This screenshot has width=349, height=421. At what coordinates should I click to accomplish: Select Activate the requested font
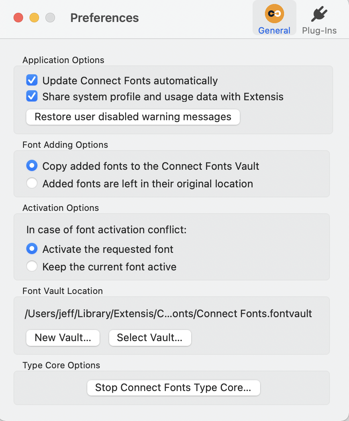click(32, 248)
